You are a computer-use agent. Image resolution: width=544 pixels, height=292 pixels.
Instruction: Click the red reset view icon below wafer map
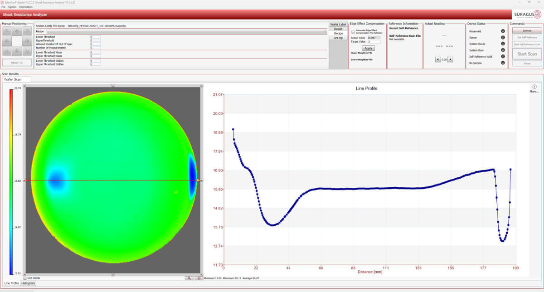199,278
